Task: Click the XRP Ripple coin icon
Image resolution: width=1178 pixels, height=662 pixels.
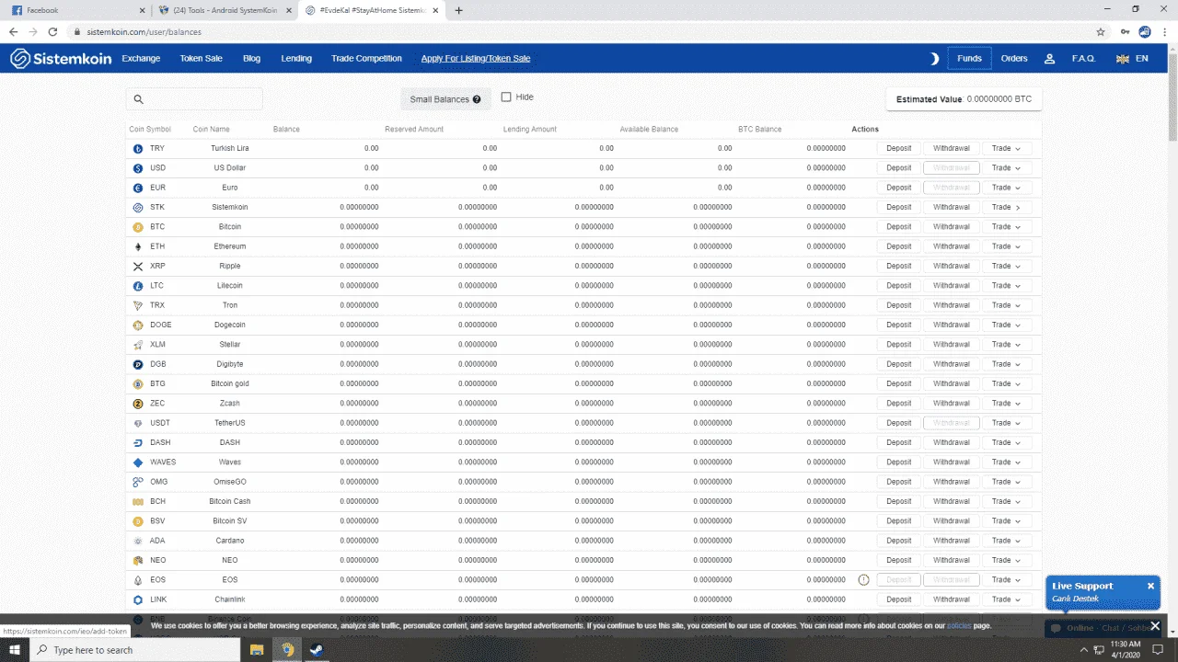Action: tap(138, 266)
